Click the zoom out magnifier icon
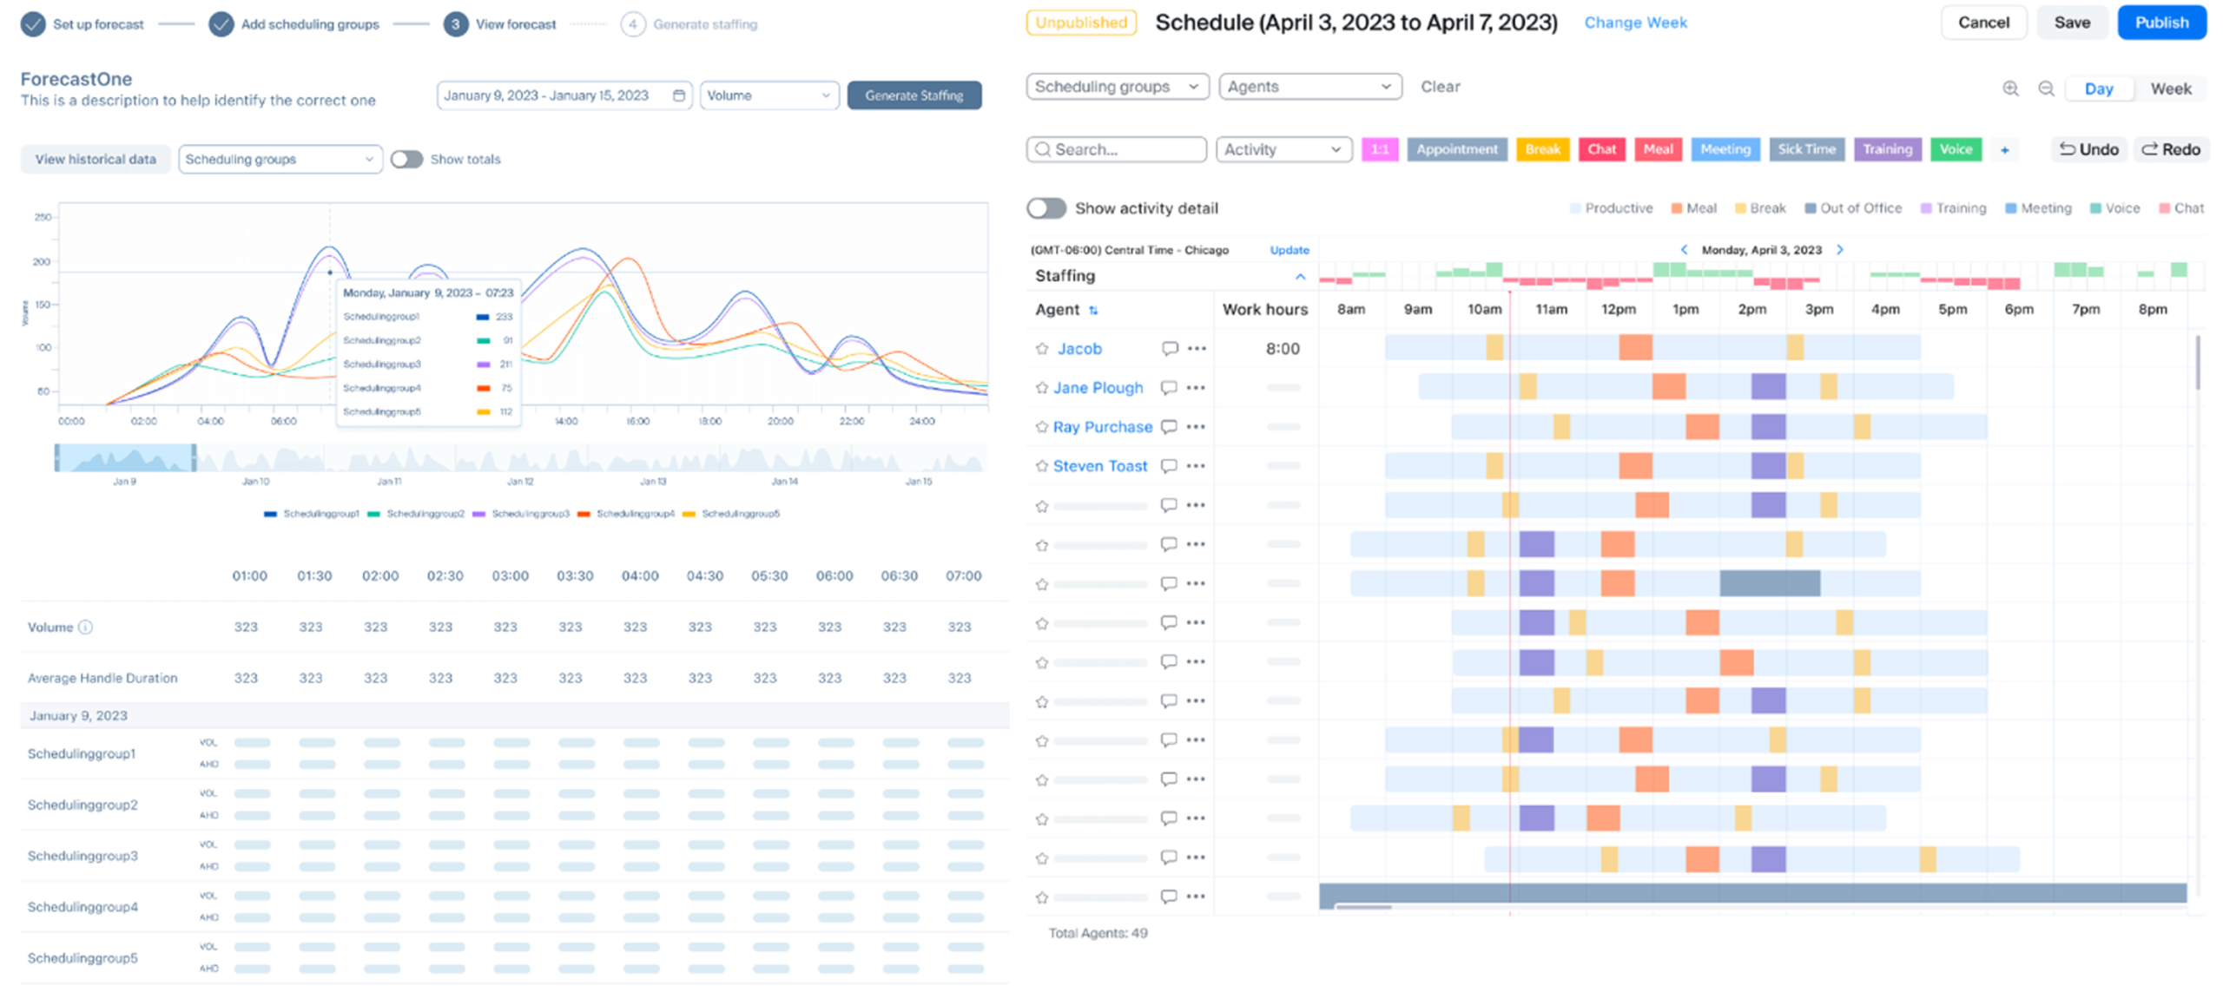Viewport: 2223px width, 999px height. 2046,89
